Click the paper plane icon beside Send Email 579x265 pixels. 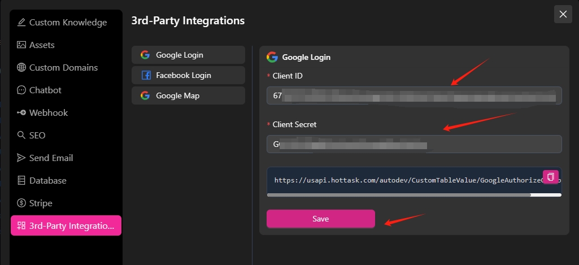pos(21,158)
